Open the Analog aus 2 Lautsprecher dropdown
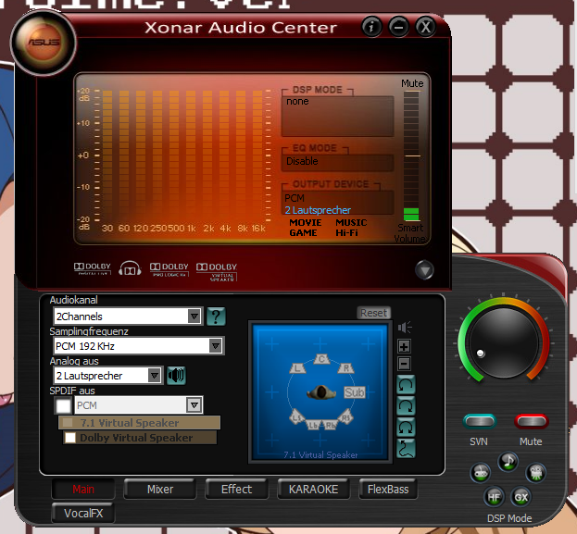The image size is (577, 534). pyautogui.click(x=154, y=375)
